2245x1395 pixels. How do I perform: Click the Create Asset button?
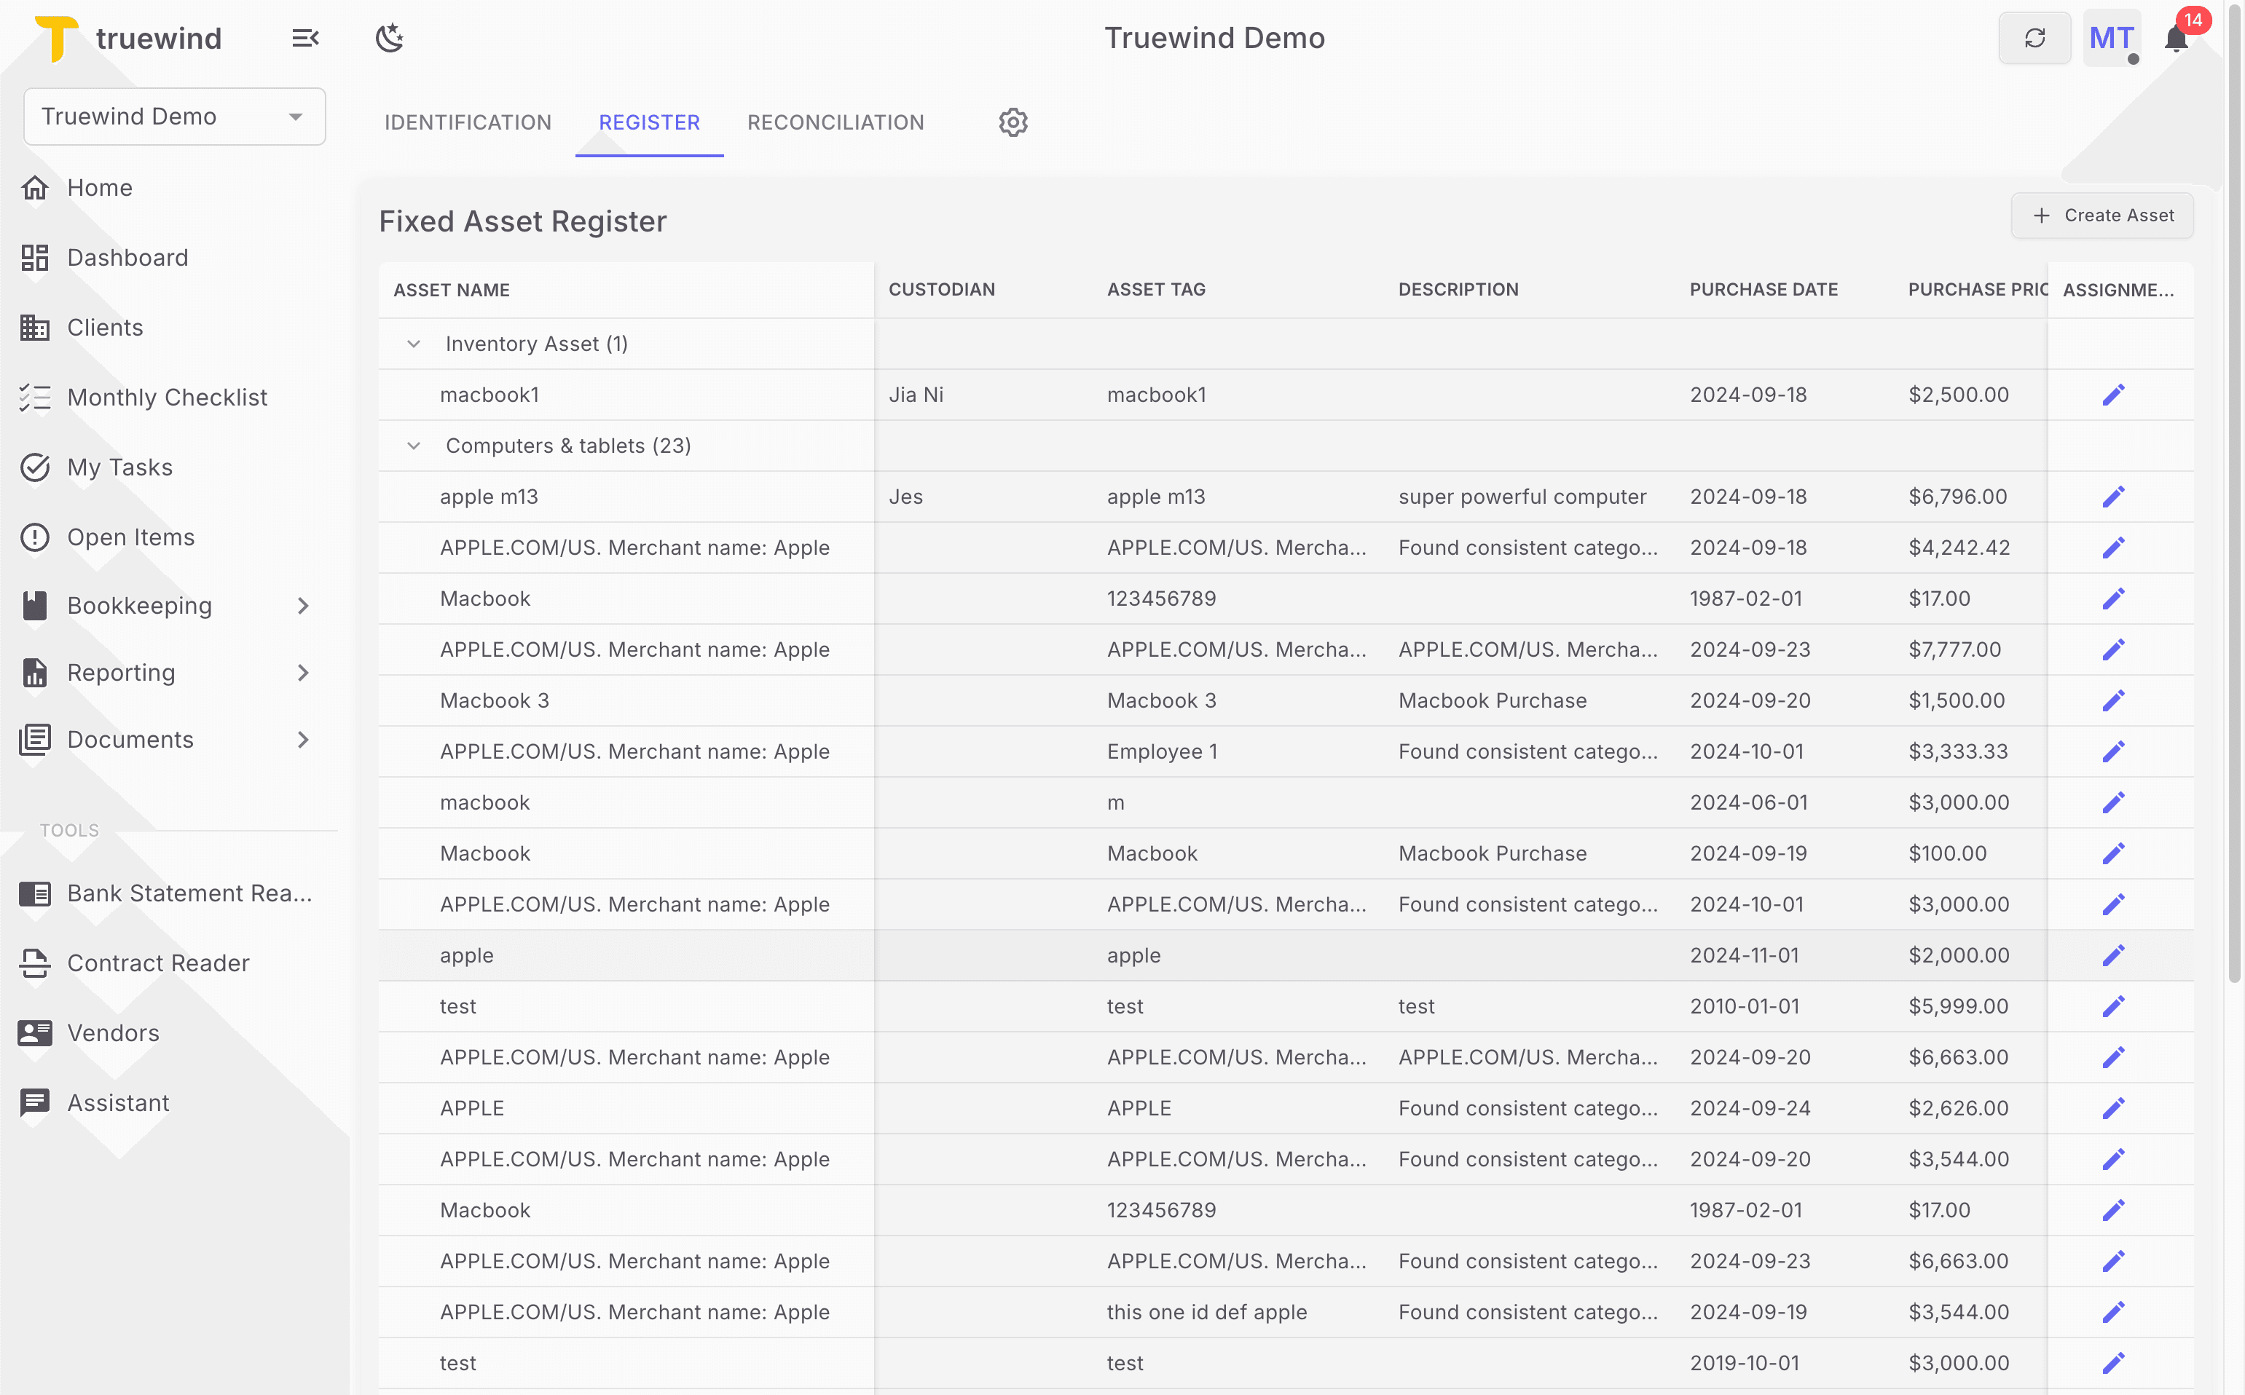(2102, 215)
